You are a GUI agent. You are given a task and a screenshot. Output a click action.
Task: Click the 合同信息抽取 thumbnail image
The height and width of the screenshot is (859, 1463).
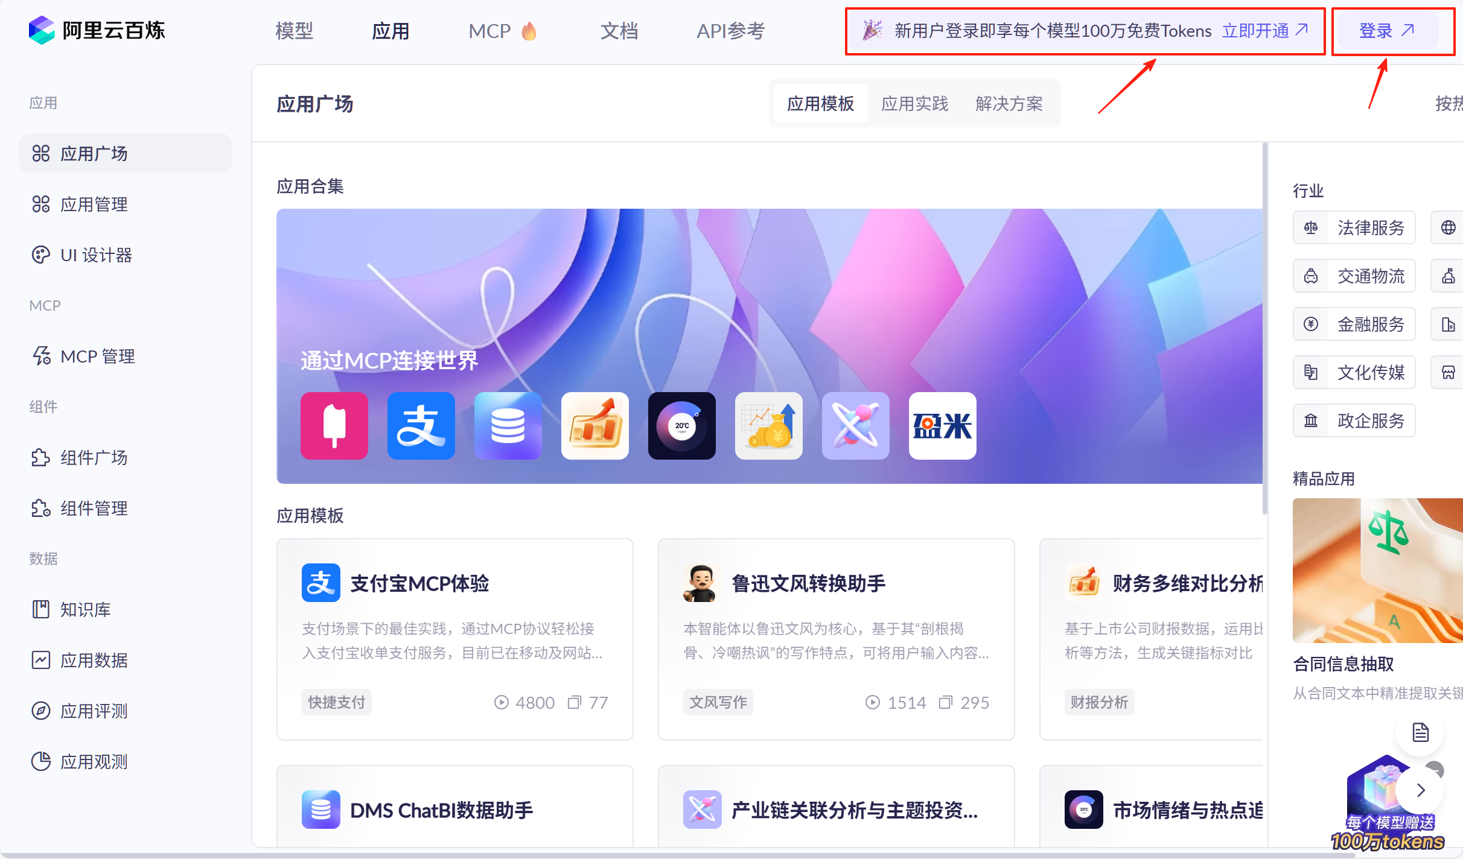click(1378, 570)
